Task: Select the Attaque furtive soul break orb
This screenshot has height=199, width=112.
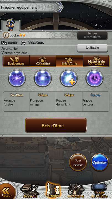Action: [x=17, y=78]
